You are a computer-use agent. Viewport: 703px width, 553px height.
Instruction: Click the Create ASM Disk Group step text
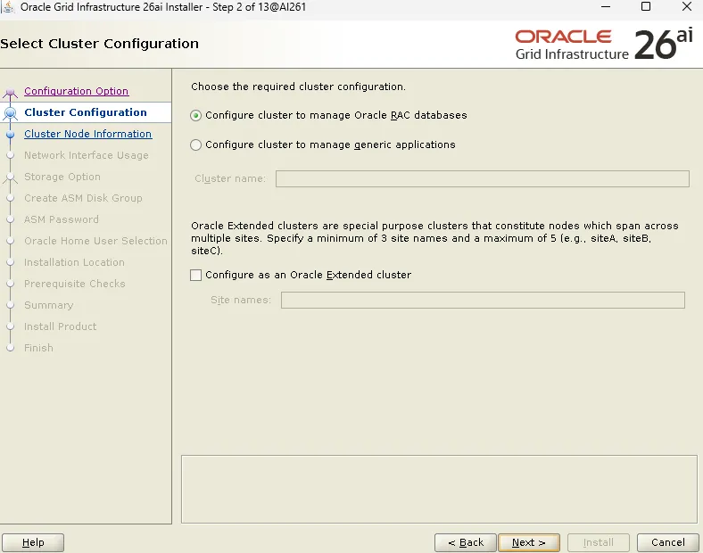83,198
